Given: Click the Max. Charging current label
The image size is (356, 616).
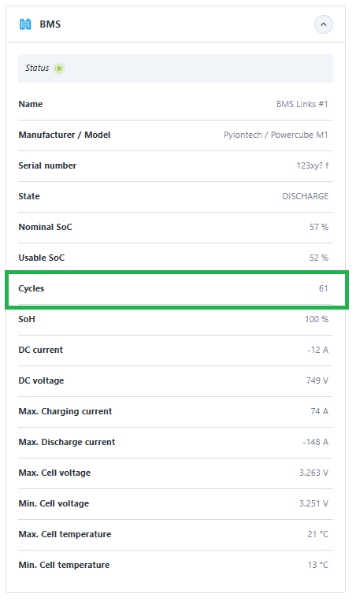Looking at the screenshot, I should [x=65, y=411].
